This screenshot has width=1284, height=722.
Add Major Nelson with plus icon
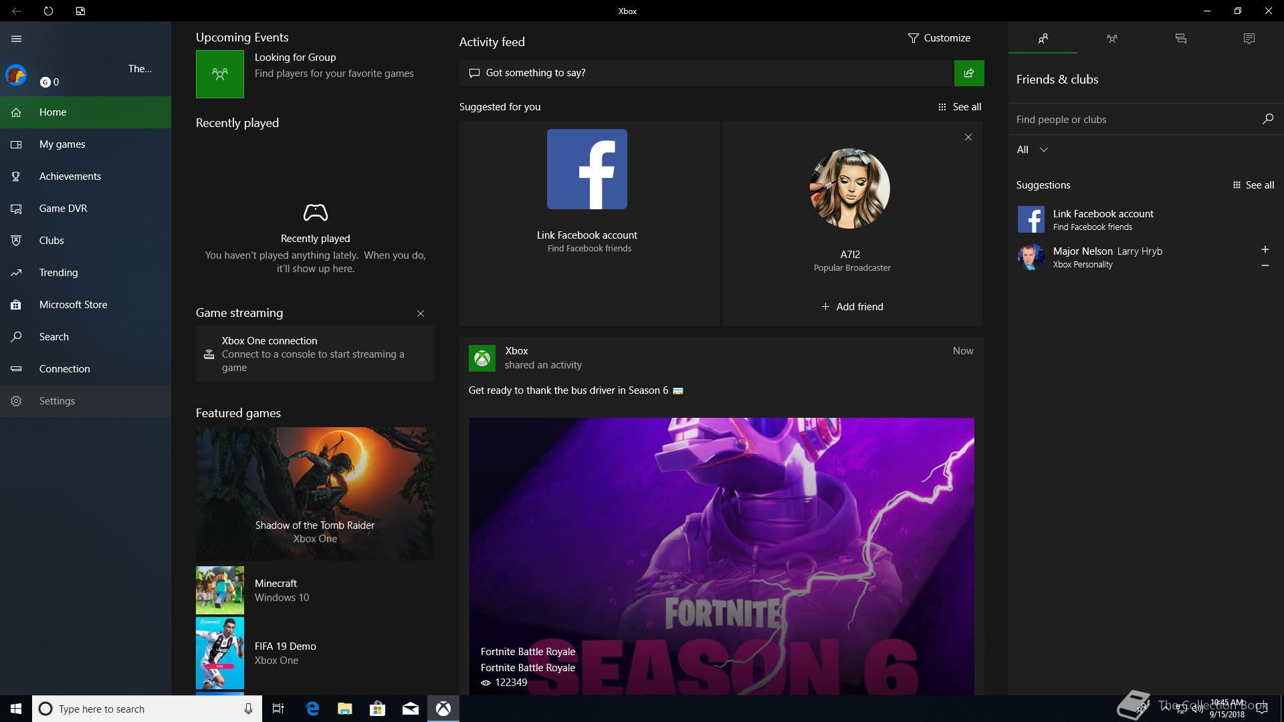click(x=1265, y=249)
